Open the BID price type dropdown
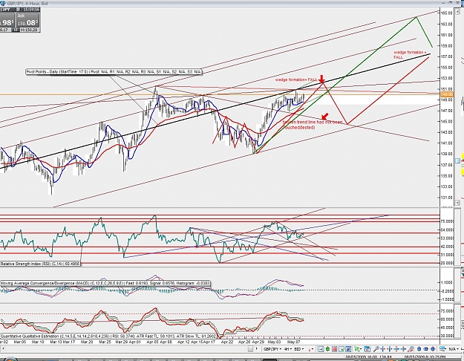Viewport: 464px width, 361px height. [299, 349]
